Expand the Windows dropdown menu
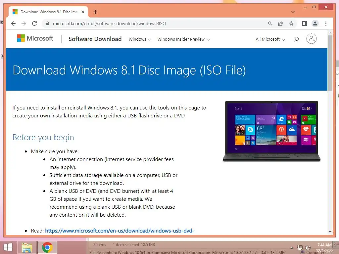This screenshot has height=254, width=339. coord(140,39)
